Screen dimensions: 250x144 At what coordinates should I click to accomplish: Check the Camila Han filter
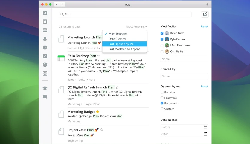(x=162, y=51)
